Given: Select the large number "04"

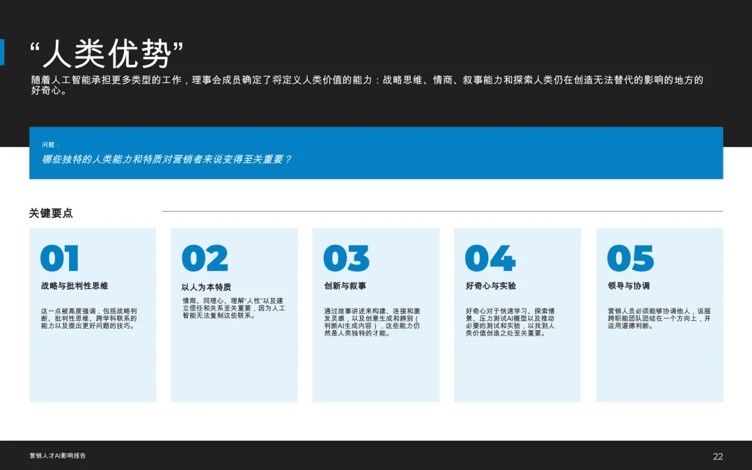Looking at the screenshot, I should 489,258.
